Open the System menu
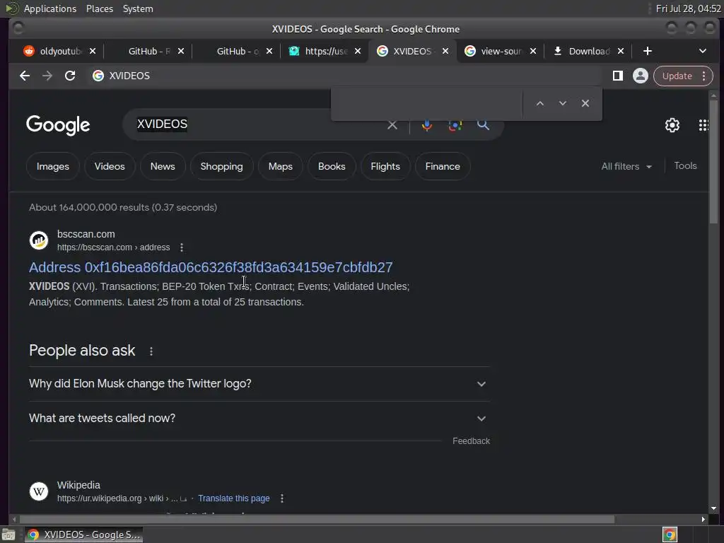This screenshot has width=724, height=543. 138,8
